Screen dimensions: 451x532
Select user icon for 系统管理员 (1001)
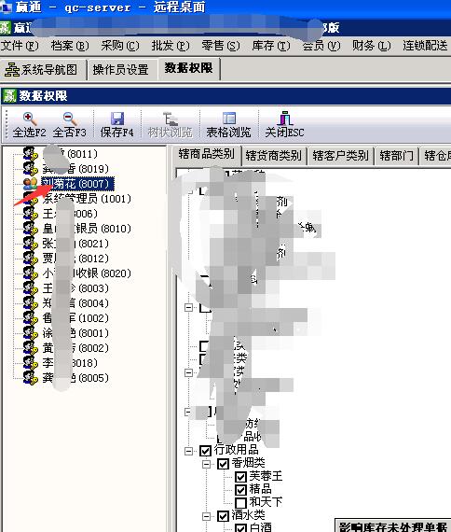click(x=30, y=199)
